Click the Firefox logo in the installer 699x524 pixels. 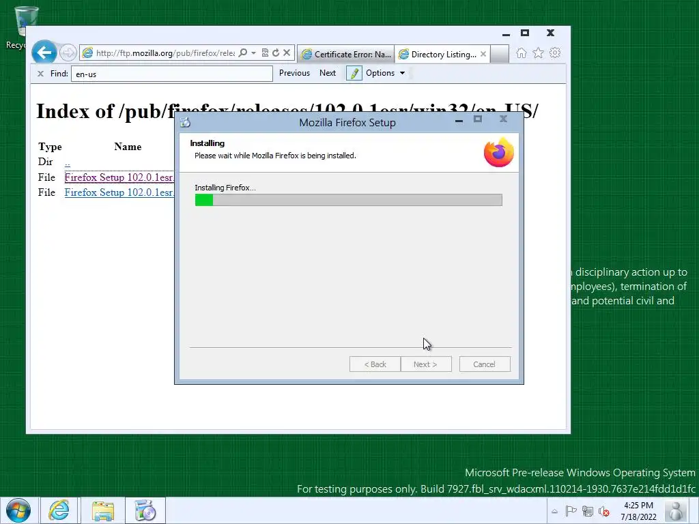click(499, 152)
